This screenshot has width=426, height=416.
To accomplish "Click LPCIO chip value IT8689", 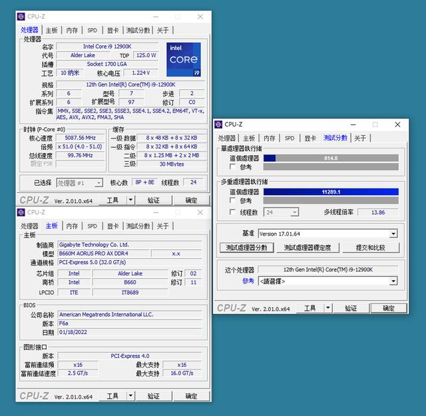I will [130, 292].
